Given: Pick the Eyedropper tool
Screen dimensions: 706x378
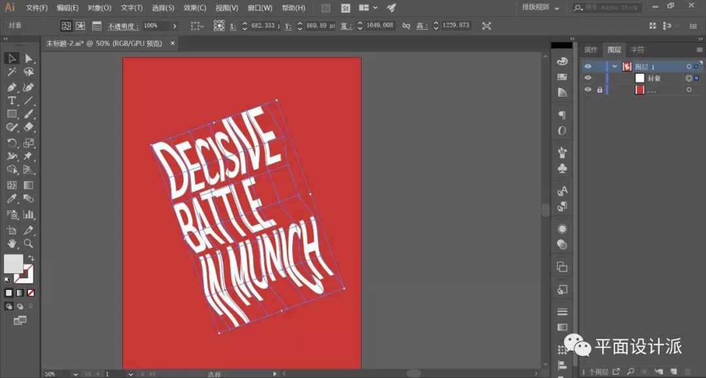Looking at the screenshot, I should (12, 198).
